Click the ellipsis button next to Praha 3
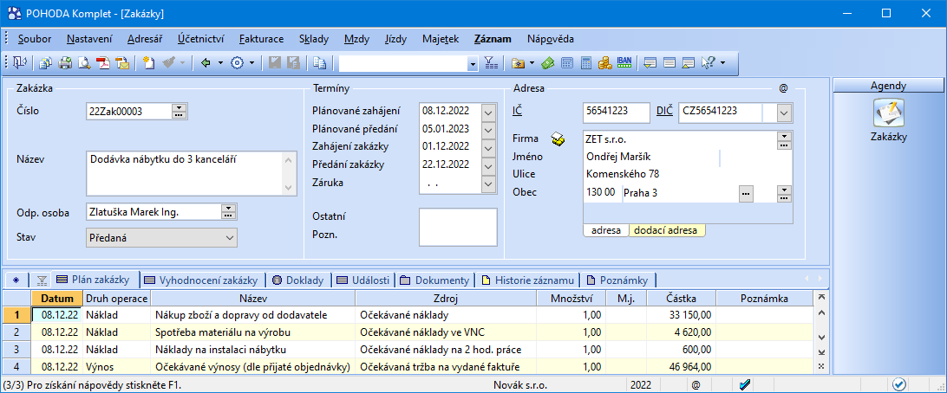The image size is (947, 393). (x=747, y=193)
